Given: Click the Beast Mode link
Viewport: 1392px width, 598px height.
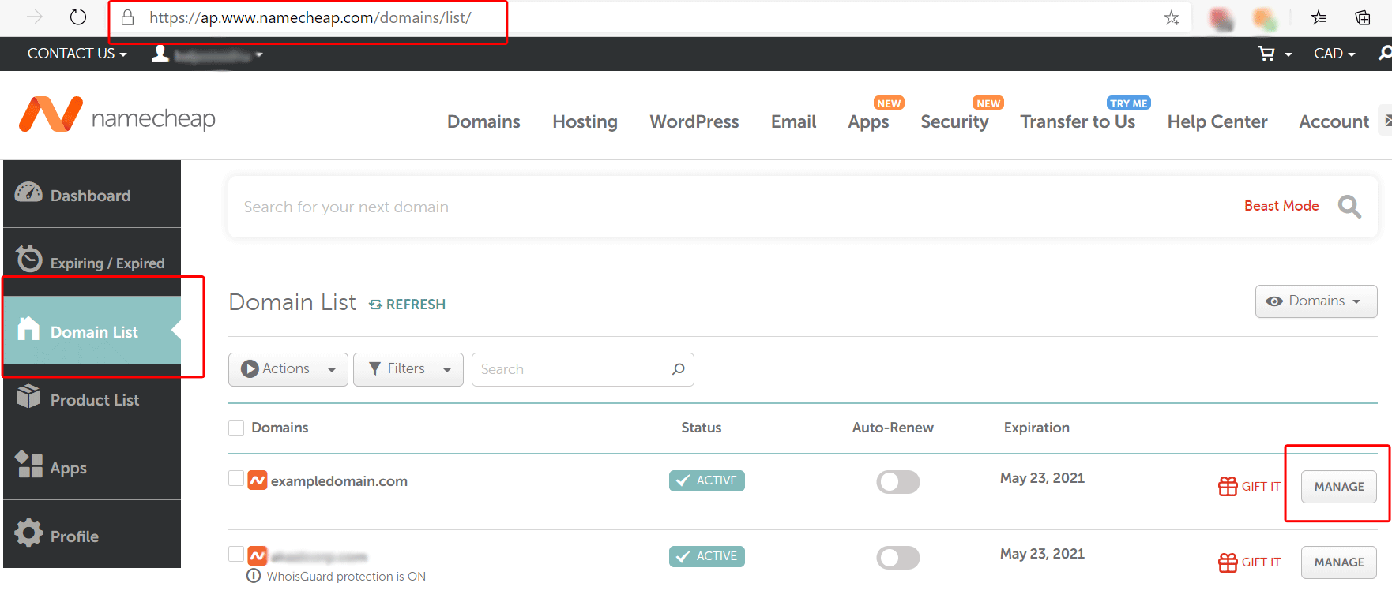Looking at the screenshot, I should pyautogui.click(x=1281, y=206).
